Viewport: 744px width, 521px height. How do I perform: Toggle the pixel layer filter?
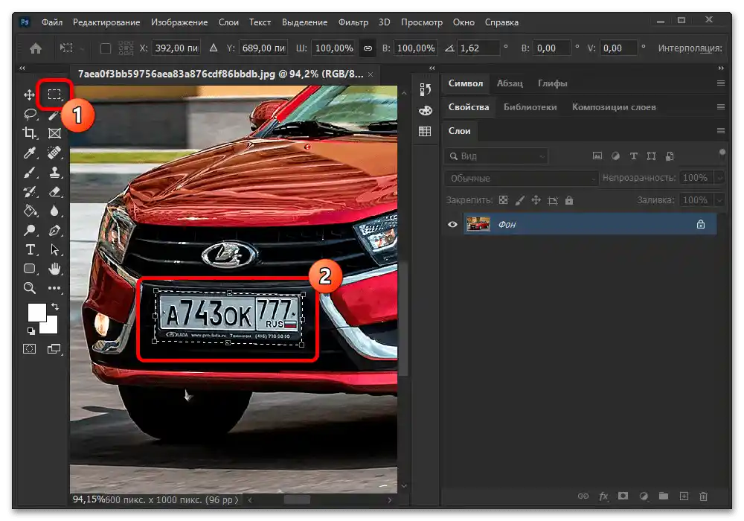tap(597, 156)
